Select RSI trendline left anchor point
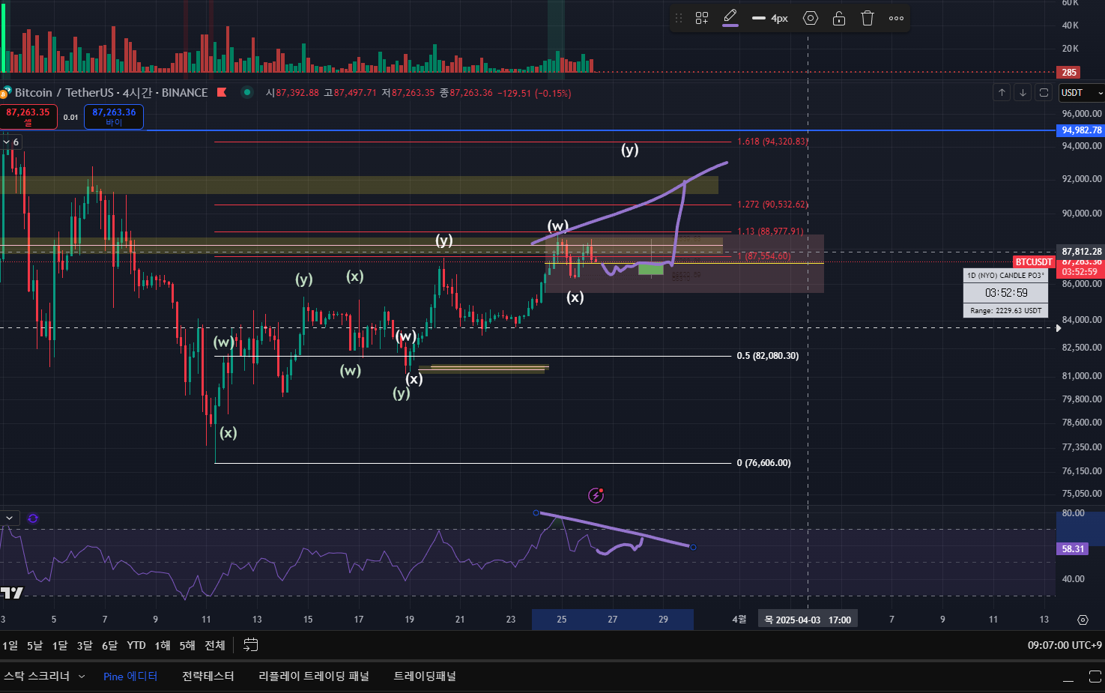Viewport: 1105px width, 693px height. [536, 512]
